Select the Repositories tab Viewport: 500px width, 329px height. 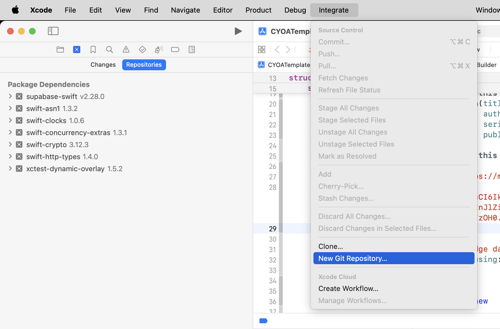144,65
